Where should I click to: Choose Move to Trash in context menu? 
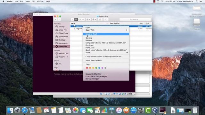[x=106, y=34]
